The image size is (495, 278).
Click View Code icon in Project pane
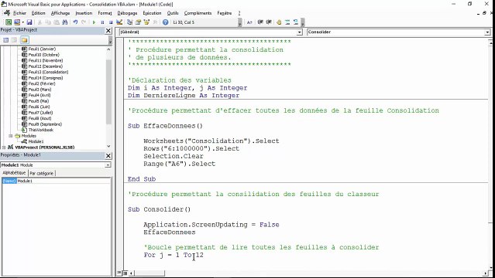pos(5,40)
